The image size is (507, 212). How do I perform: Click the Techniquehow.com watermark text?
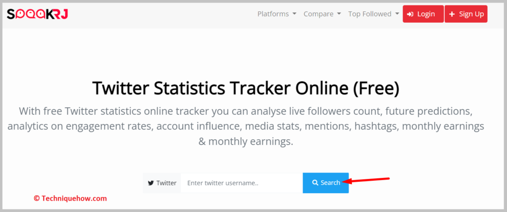70,199
